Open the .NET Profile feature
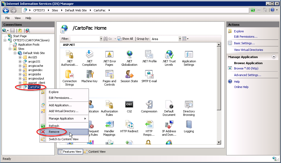281x163 pixels. tap(149, 56)
